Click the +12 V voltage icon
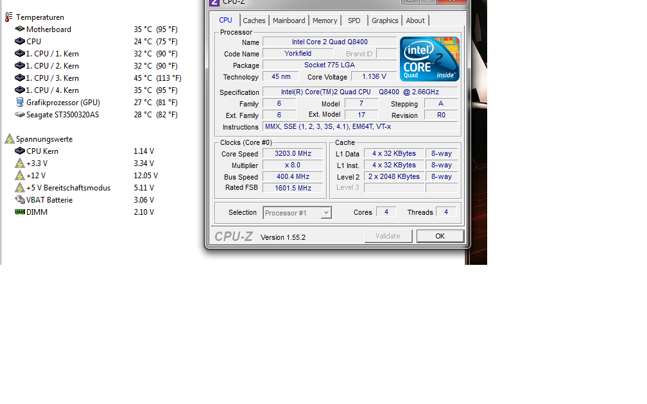This screenshot has height=404, width=647. point(19,175)
